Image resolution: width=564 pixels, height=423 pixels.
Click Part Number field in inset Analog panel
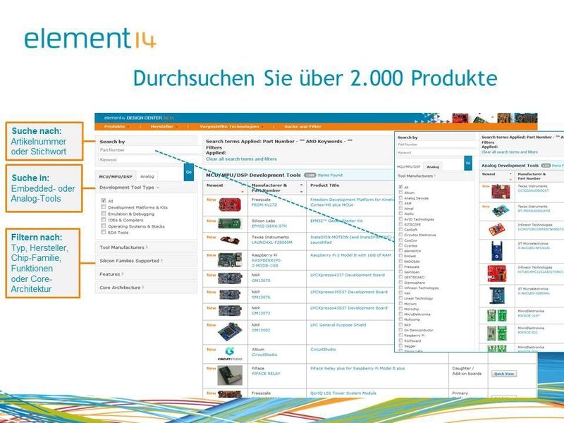pyautogui.click(x=436, y=145)
